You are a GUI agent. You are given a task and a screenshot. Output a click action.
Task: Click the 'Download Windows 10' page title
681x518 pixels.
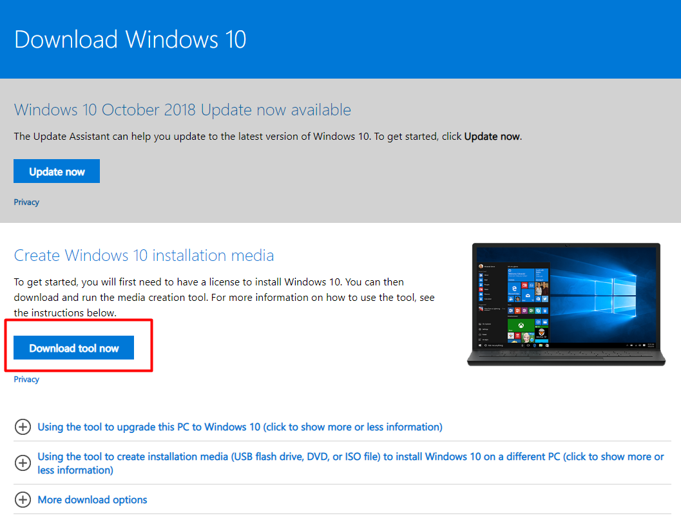point(130,39)
